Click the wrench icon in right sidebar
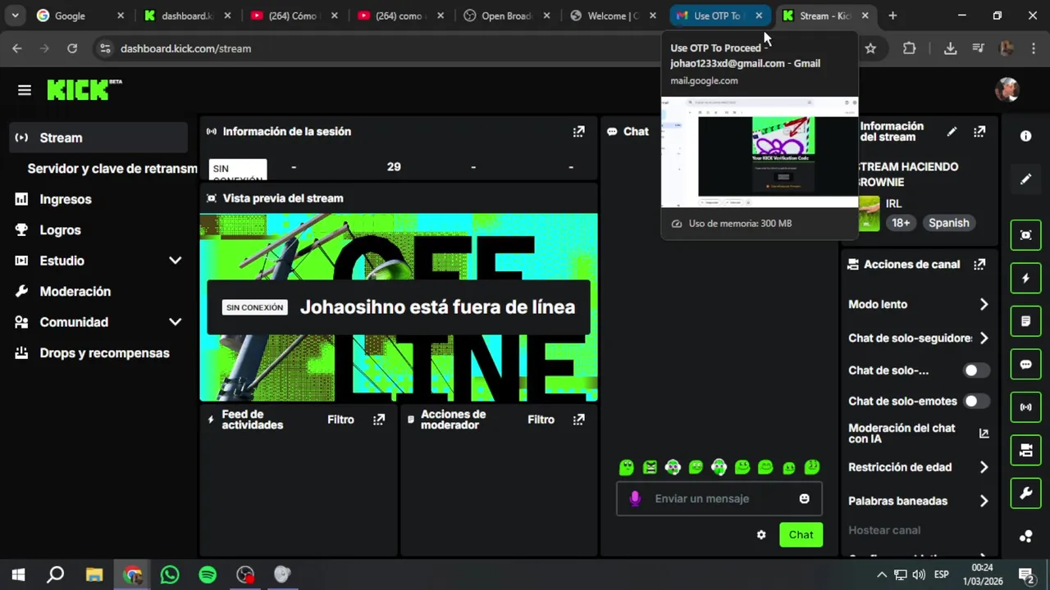Image resolution: width=1050 pixels, height=590 pixels. (x=1025, y=493)
